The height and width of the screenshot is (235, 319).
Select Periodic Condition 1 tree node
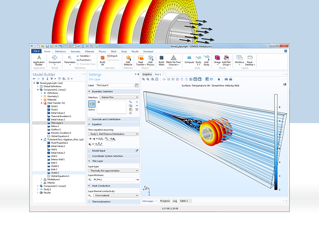61,133
